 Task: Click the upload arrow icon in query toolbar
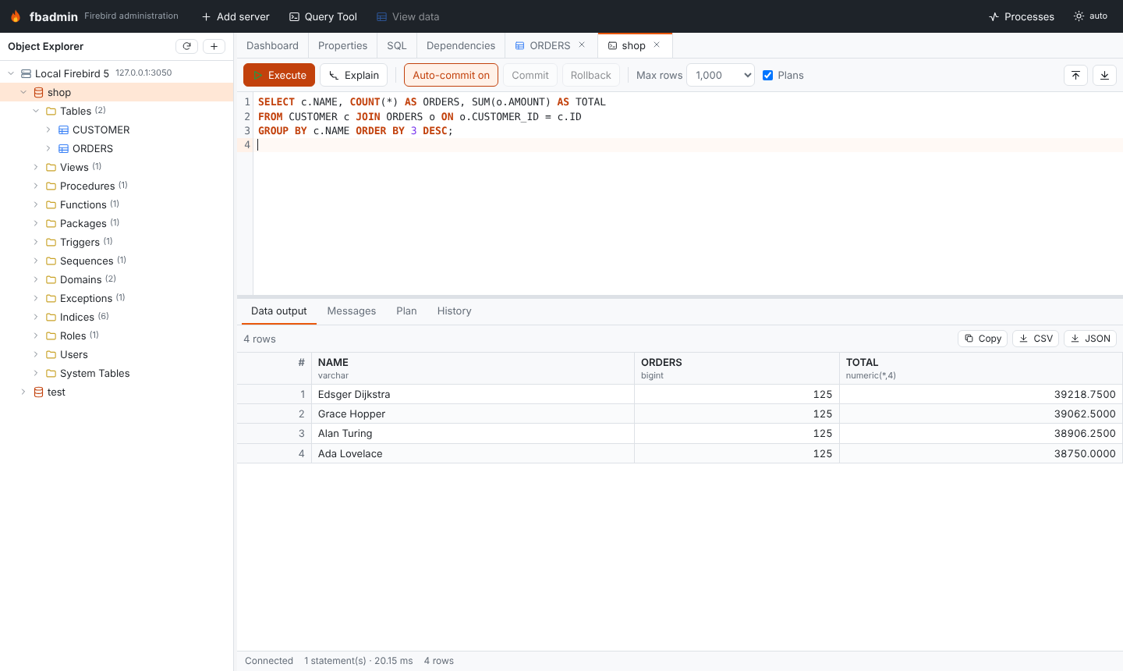[x=1075, y=75]
